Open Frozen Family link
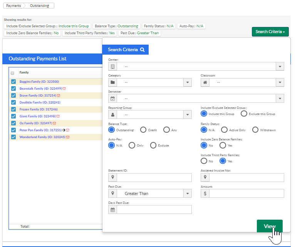 pyautogui.click(x=39, y=109)
